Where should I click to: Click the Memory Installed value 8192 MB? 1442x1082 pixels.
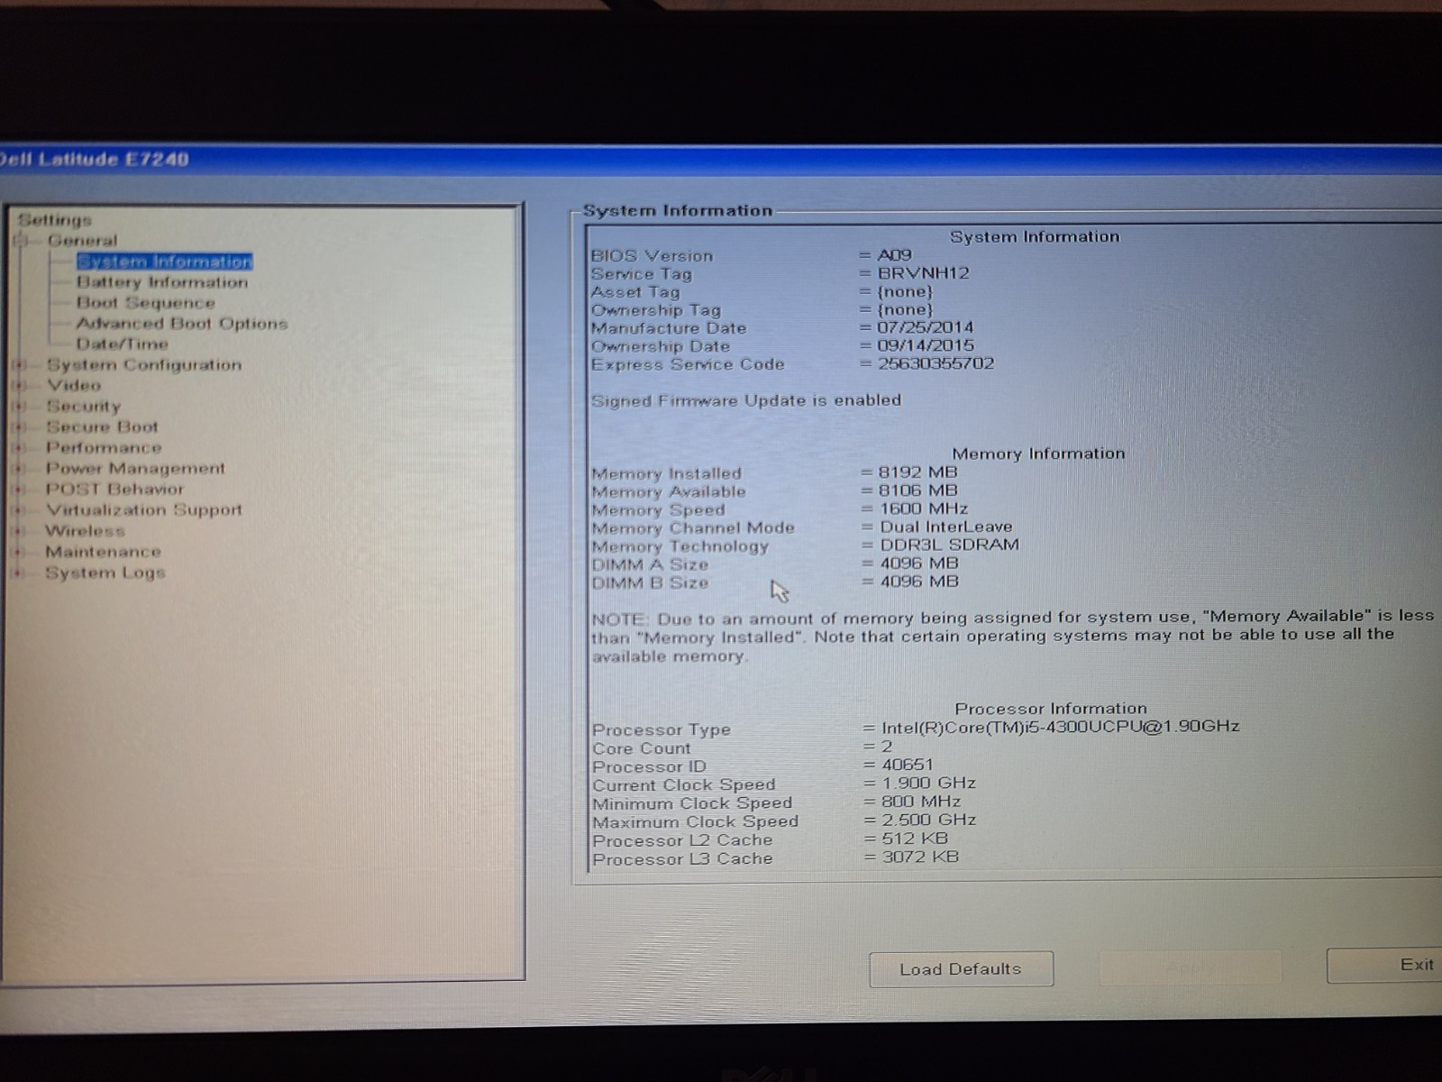pos(918,472)
